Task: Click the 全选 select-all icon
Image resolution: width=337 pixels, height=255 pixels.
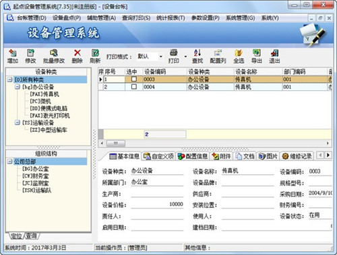Action: (x=239, y=57)
